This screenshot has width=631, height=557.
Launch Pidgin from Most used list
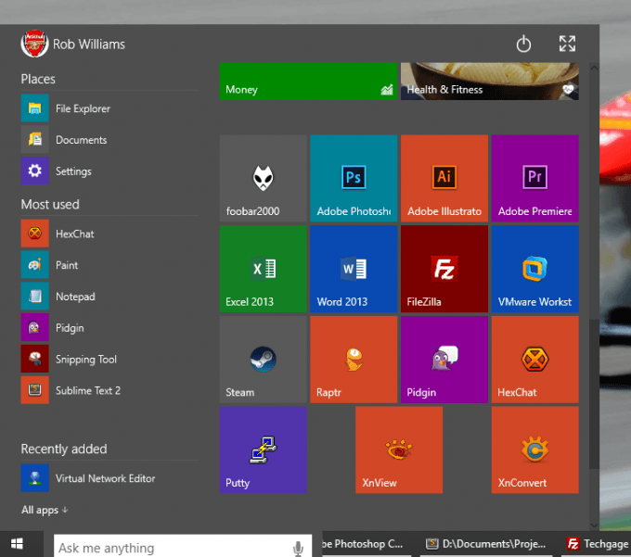click(109, 327)
